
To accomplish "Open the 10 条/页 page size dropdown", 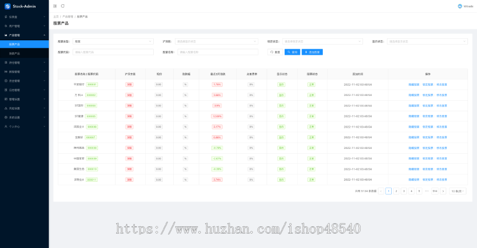I will (457, 191).
